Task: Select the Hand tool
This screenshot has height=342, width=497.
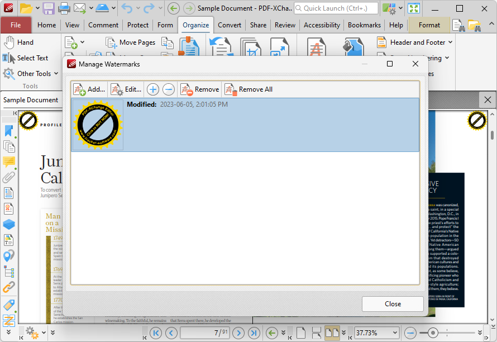Action: [x=18, y=42]
